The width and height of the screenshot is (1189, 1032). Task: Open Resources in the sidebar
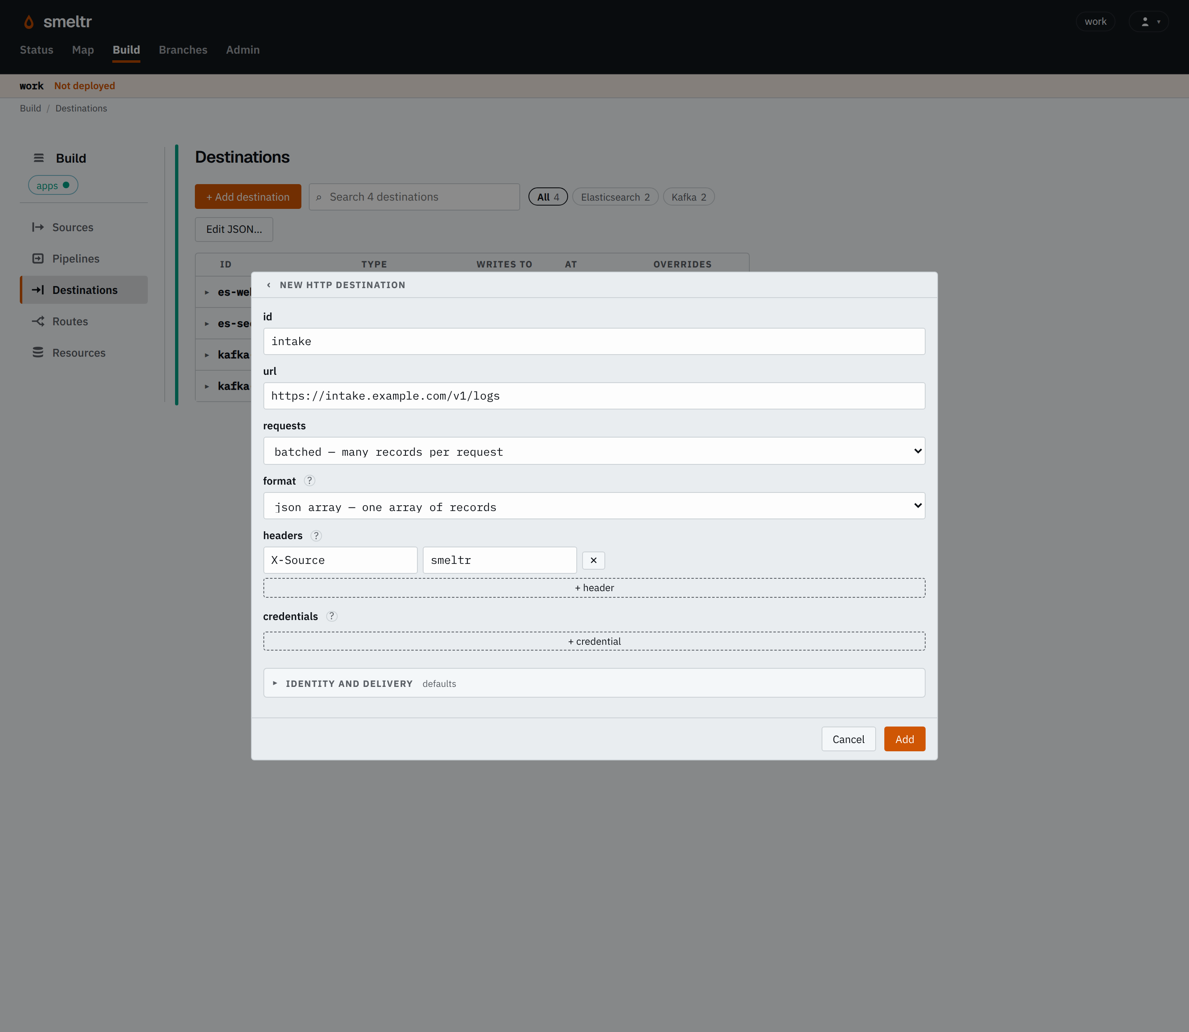pos(84,353)
